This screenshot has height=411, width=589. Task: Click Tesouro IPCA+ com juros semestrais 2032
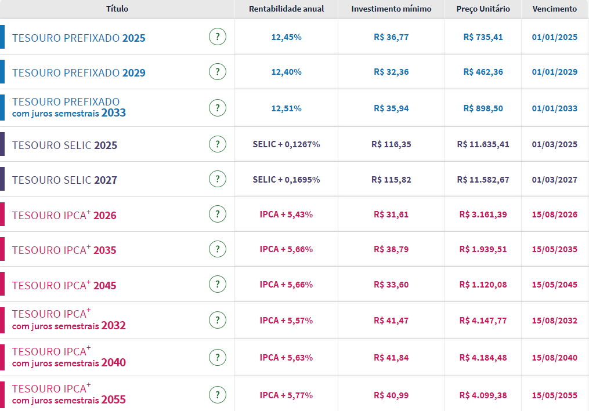[x=68, y=320]
